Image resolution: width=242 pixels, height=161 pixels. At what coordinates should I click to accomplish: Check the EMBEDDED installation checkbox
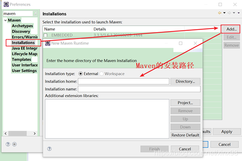[x=45, y=35]
